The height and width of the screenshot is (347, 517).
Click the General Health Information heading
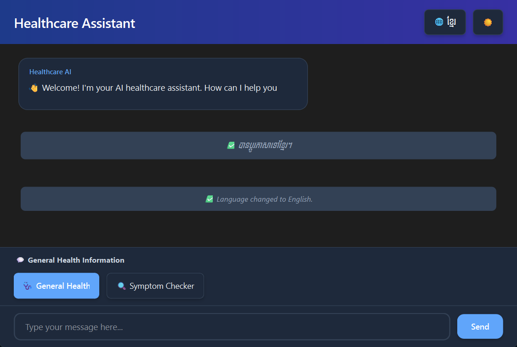76,260
